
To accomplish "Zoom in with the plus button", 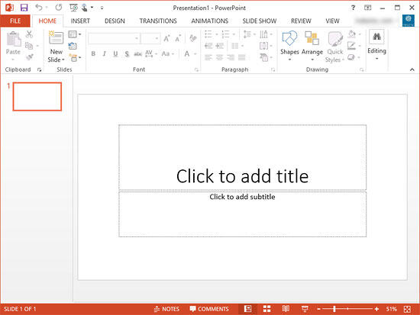I will [376, 309].
